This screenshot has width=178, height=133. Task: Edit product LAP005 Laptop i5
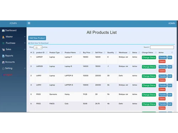coord(170,67)
